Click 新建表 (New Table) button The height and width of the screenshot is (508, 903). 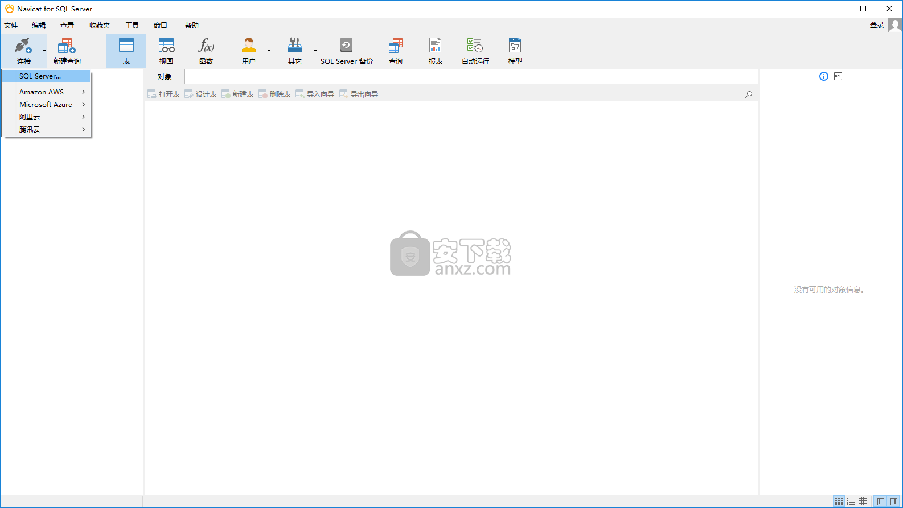pyautogui.click(x=237, y=94)
